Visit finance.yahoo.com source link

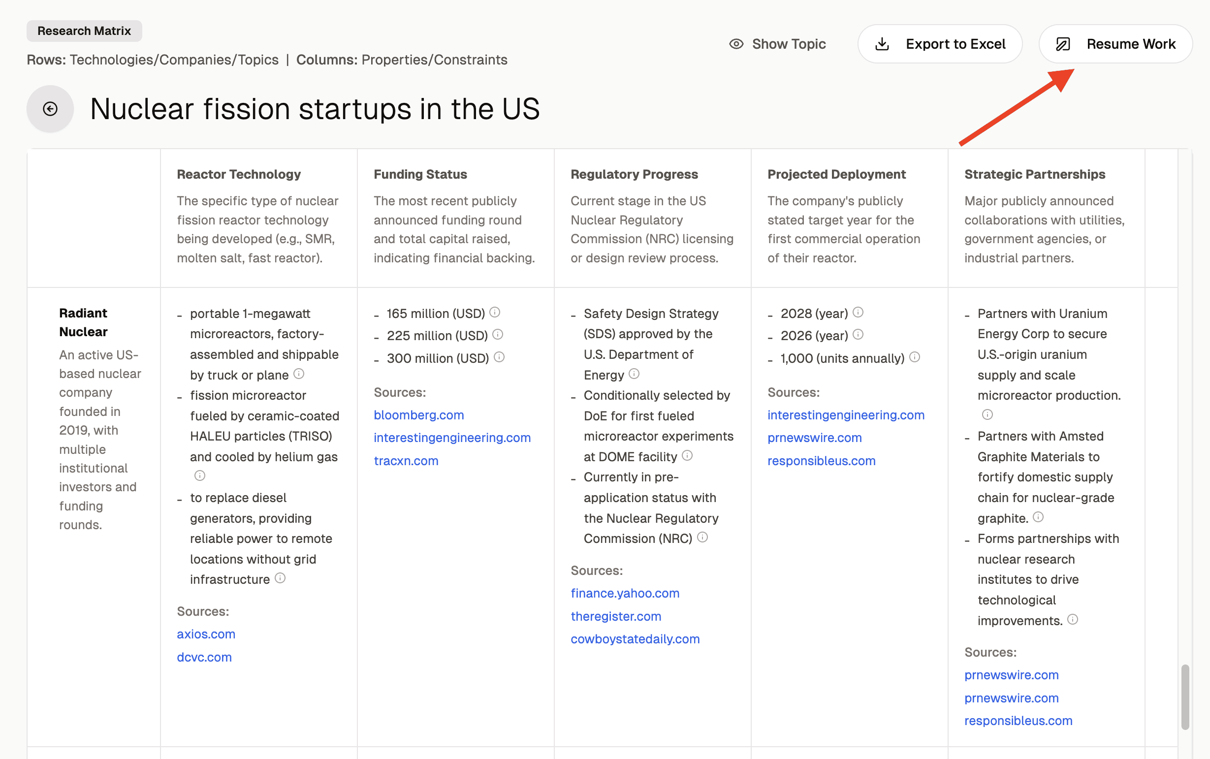click(x=625, y=593)
